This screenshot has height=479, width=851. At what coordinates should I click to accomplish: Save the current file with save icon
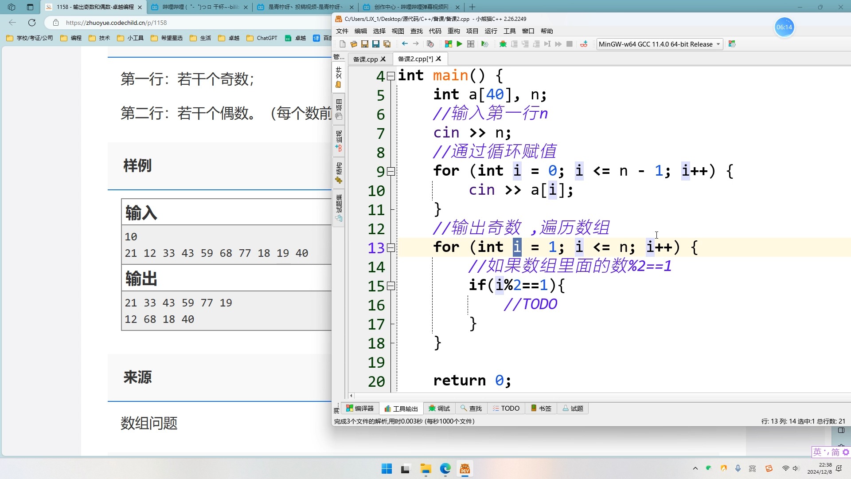pos(364,44)
